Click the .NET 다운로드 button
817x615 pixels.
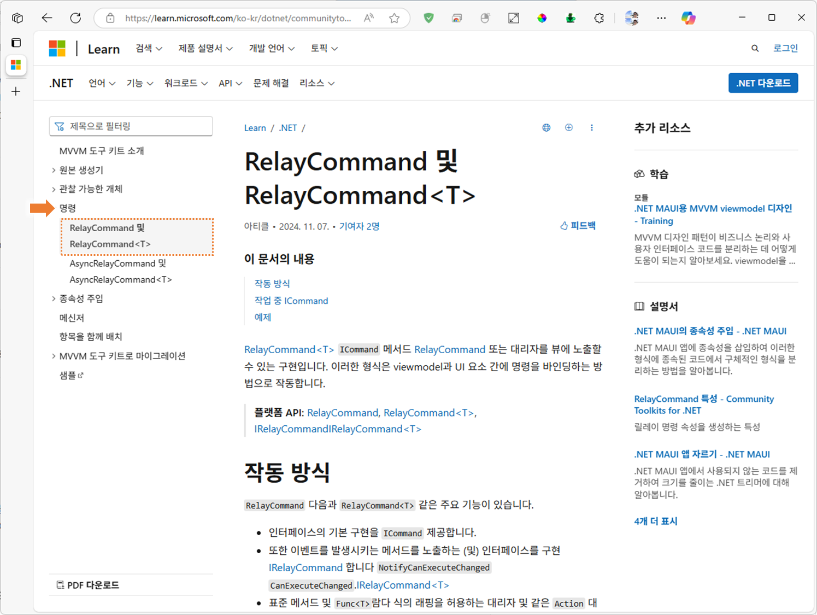click(763, 83)
